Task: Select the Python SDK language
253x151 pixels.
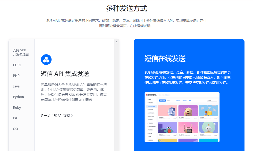Action: tap(18, 97)
